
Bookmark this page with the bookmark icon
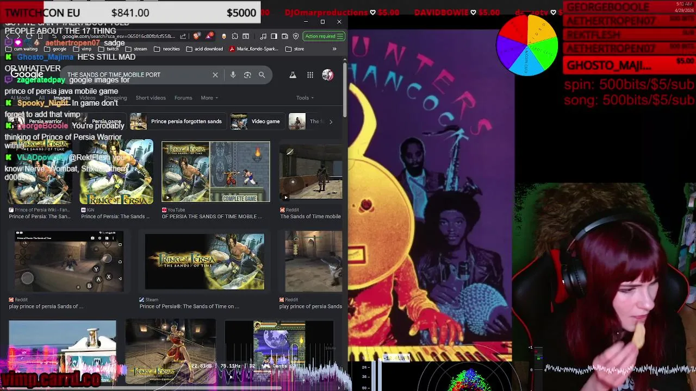click(41, 36)
